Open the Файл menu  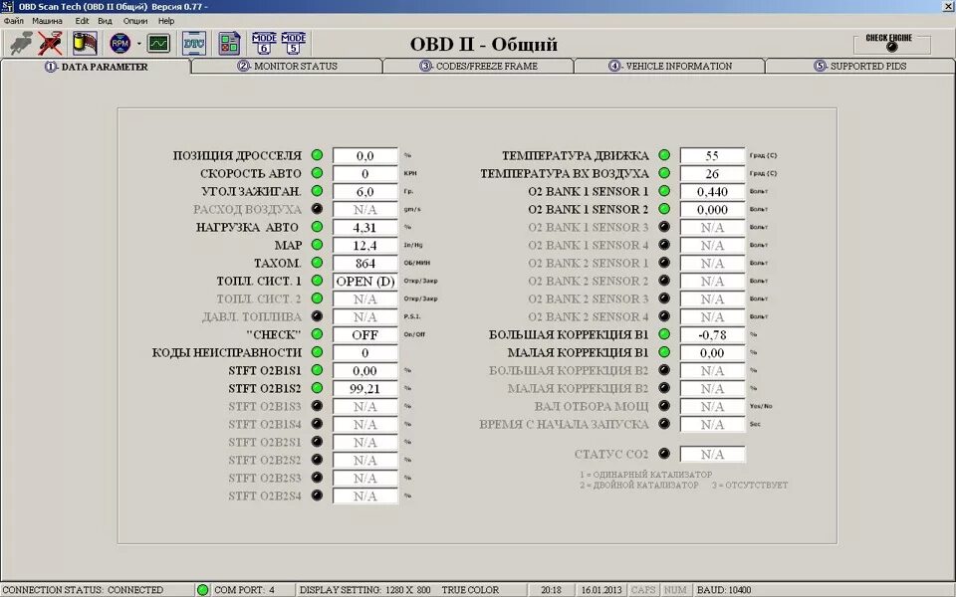(13, 21)
